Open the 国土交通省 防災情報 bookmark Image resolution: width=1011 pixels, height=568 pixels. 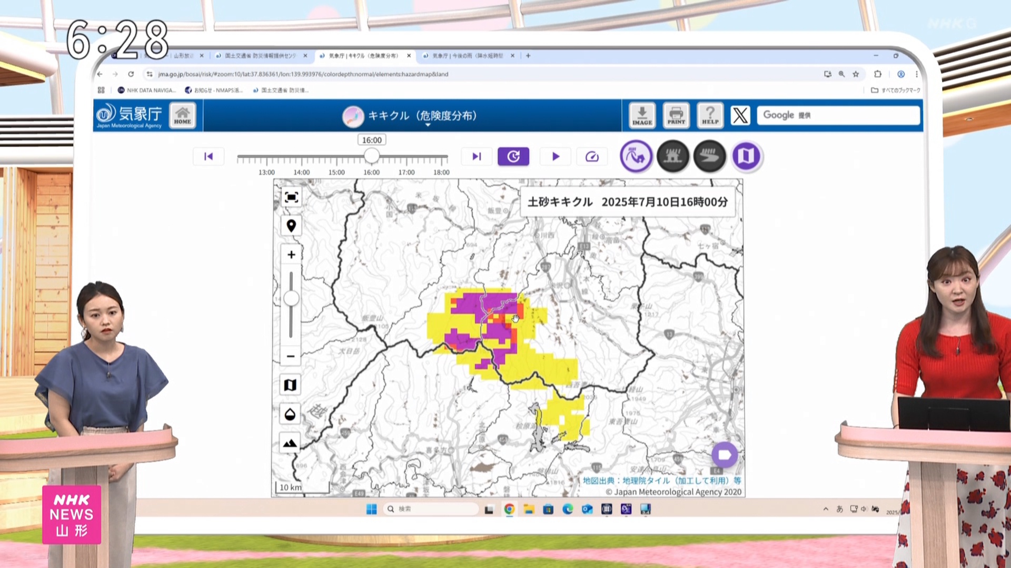(281, 90)
